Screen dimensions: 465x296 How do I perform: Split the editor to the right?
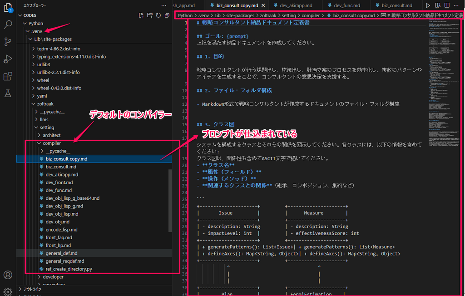tap(447, 5)
